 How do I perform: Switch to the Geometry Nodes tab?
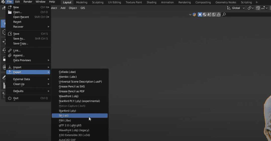(x=226, y=2)
